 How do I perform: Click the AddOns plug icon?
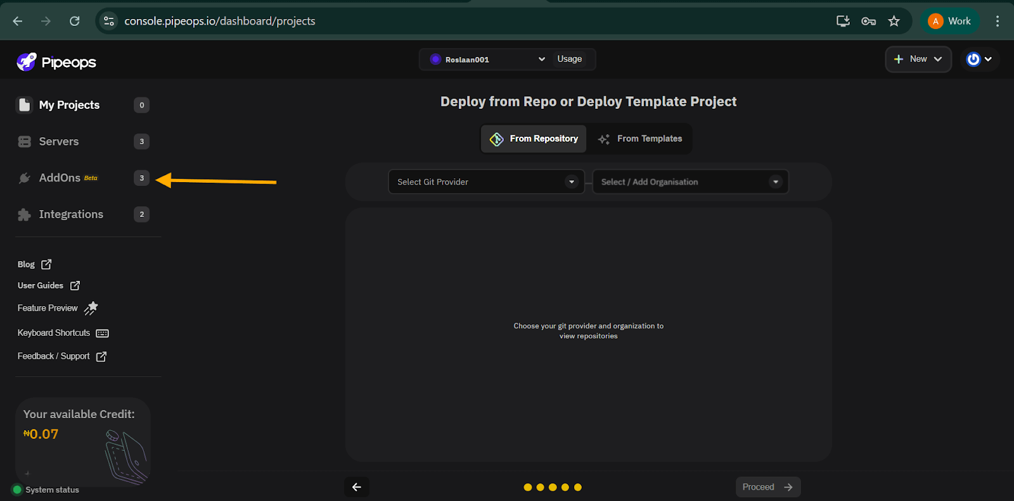[24, 178]
